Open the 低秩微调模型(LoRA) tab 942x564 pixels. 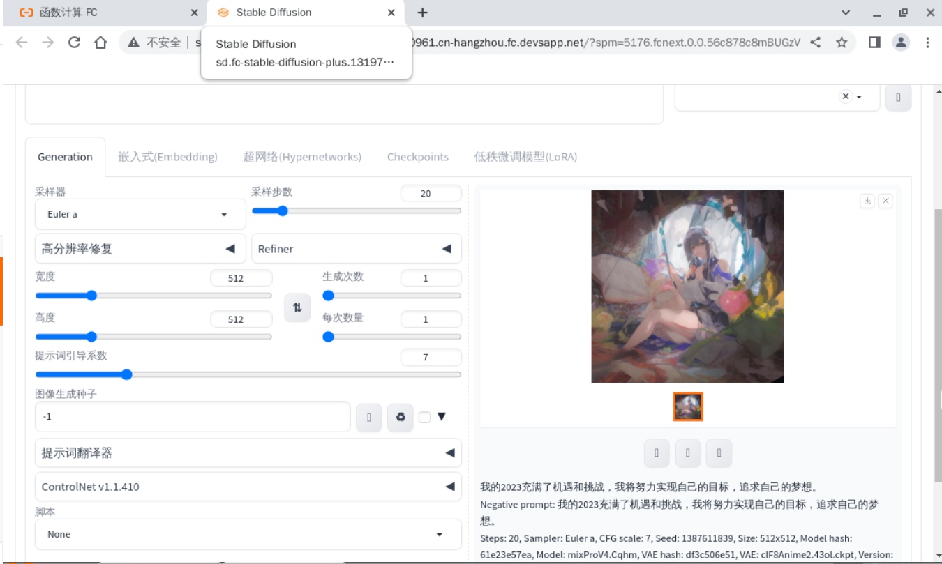pos(525,157)
